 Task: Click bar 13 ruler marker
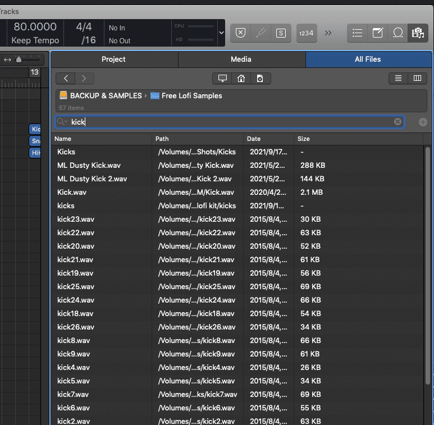tap(35, 72)
